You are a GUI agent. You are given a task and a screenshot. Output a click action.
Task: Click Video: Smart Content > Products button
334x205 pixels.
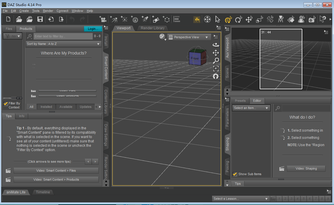pyautogui.click(x=56, y=179)
